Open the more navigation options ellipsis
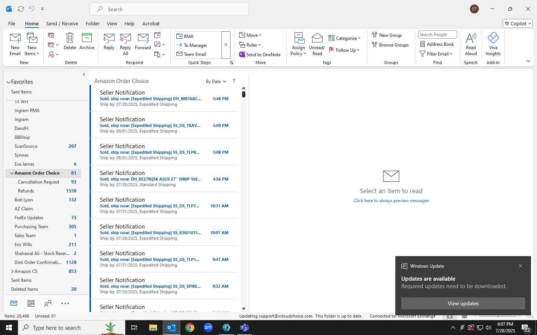Viewport: 537px width, 335px height. tap(65, 303)
